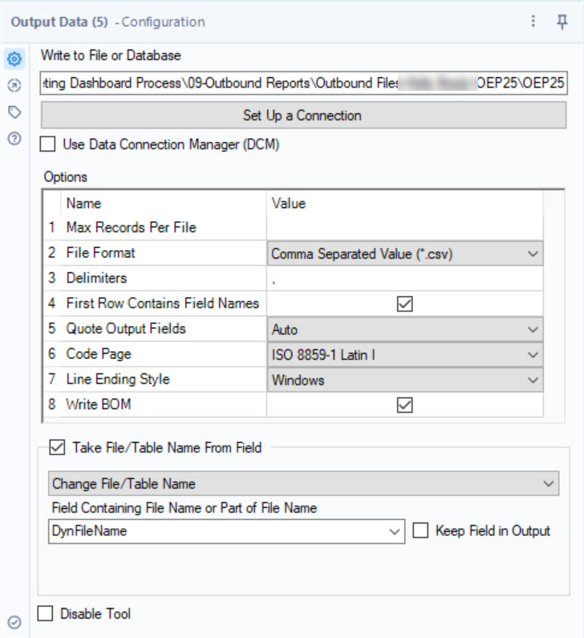Screen dimensions: 584x638
Task: Tick the Disable Tool checkbox
Action: [x=47, y=614]
